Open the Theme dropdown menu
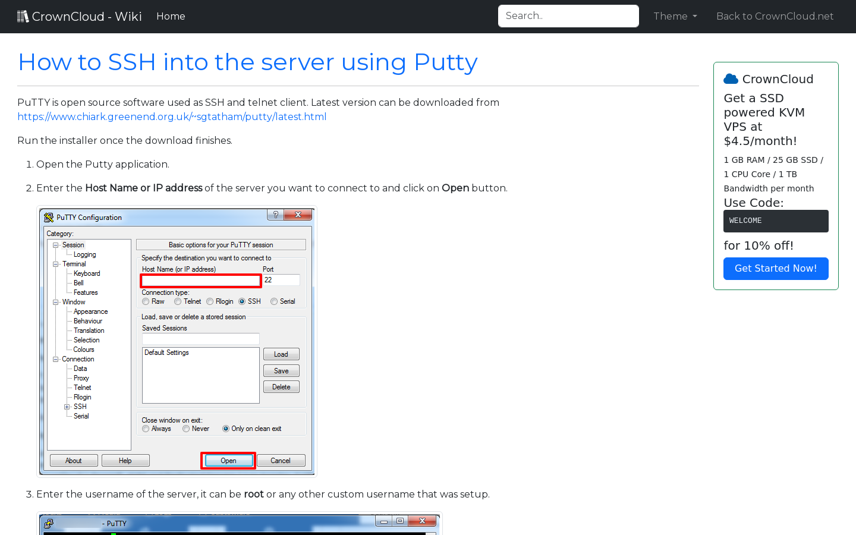This screenshot has height=535, width=856. tap(675, 16)
